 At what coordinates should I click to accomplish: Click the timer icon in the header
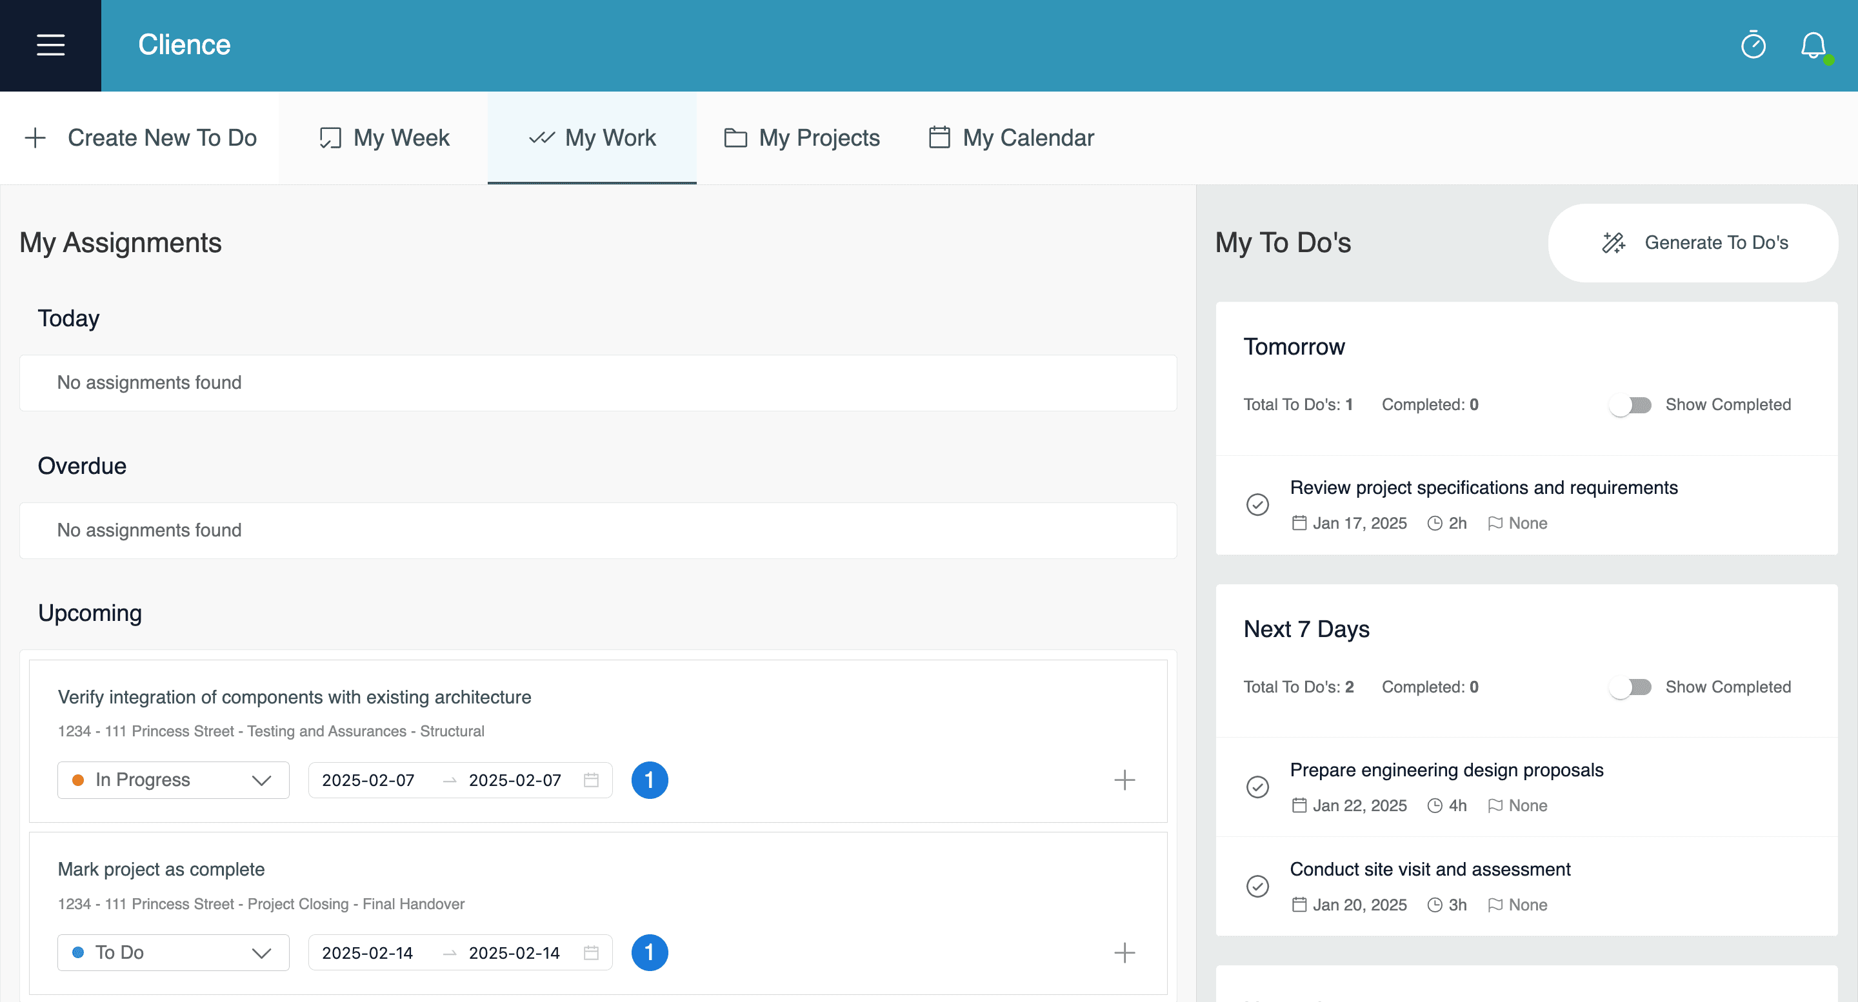(1753, 45)
